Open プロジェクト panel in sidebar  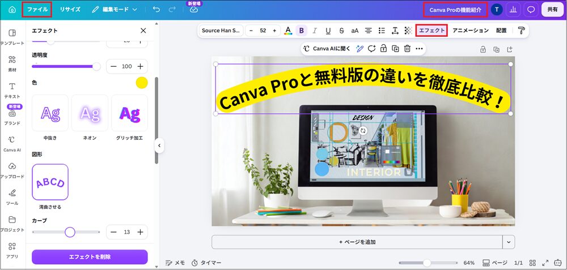point(12,224)
